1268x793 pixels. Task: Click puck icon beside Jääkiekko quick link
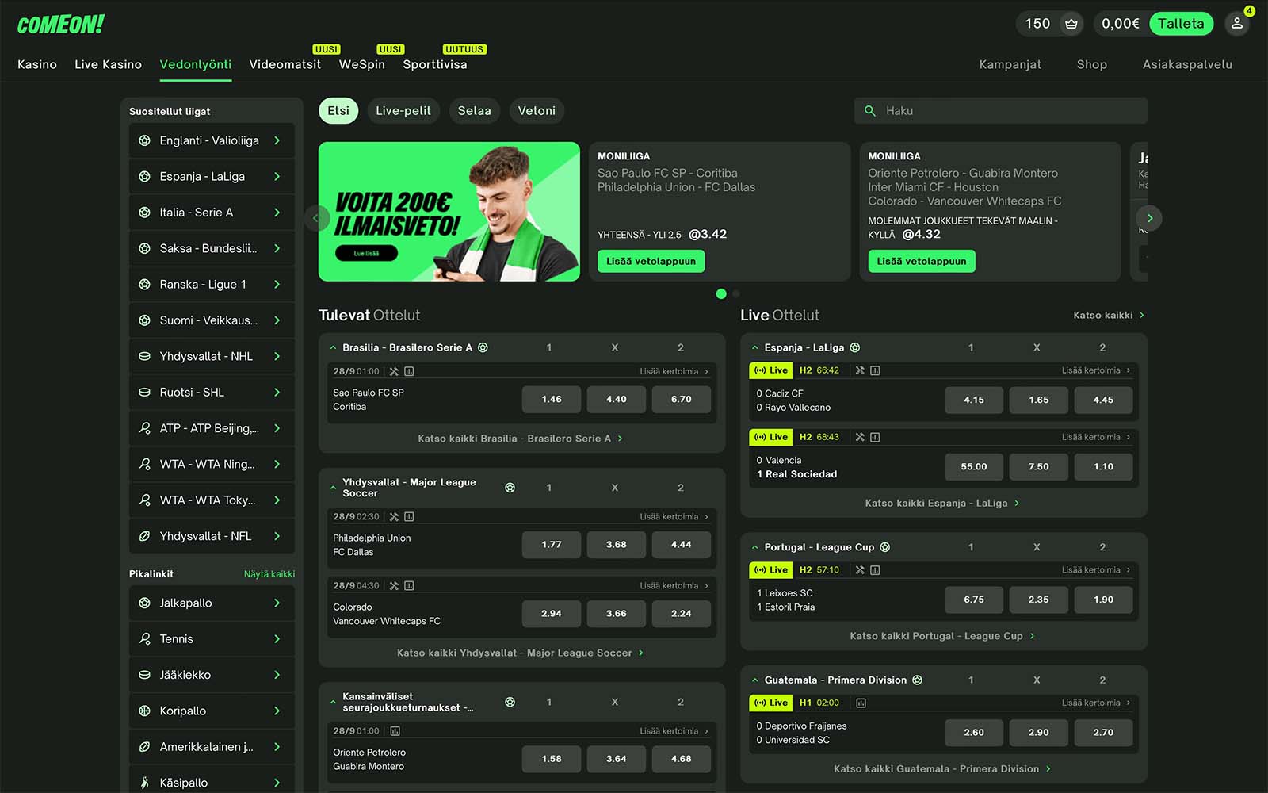(x=144, y=675)
